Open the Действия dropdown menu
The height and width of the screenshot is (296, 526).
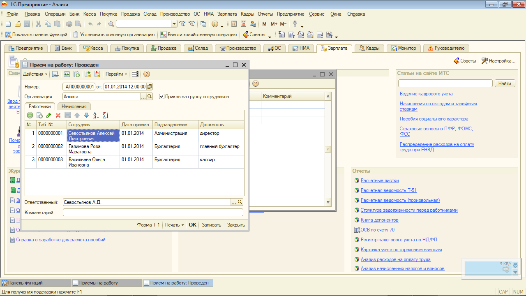pyautogui.click(x=35, y=74)
